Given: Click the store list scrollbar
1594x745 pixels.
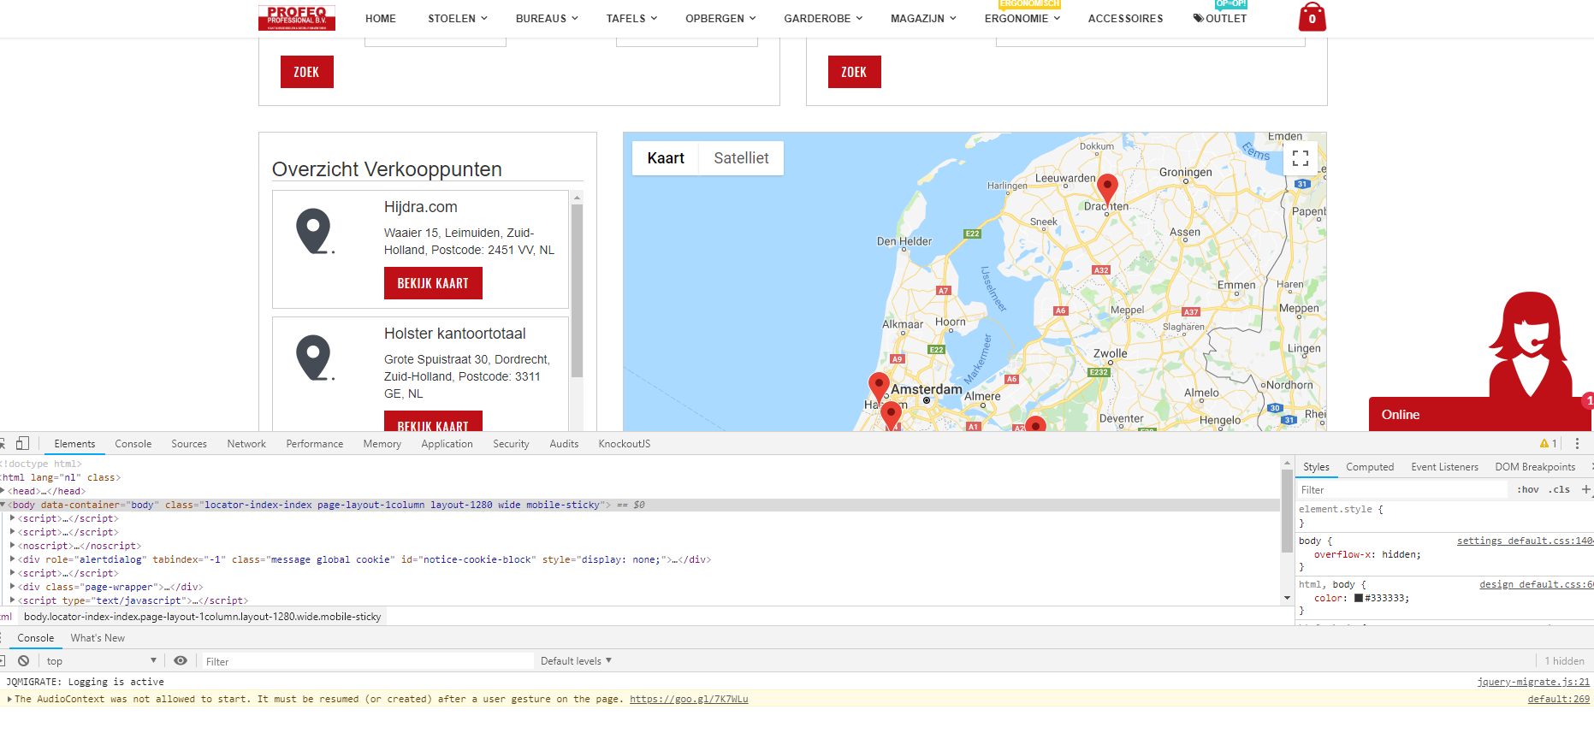Looking at the screenshot, I should coord(577,291).
